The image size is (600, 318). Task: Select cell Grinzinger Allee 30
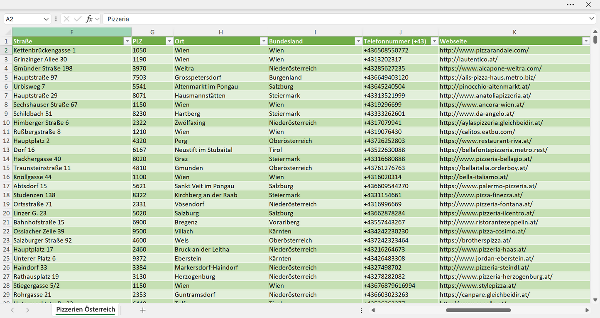[x=72, y=59]
